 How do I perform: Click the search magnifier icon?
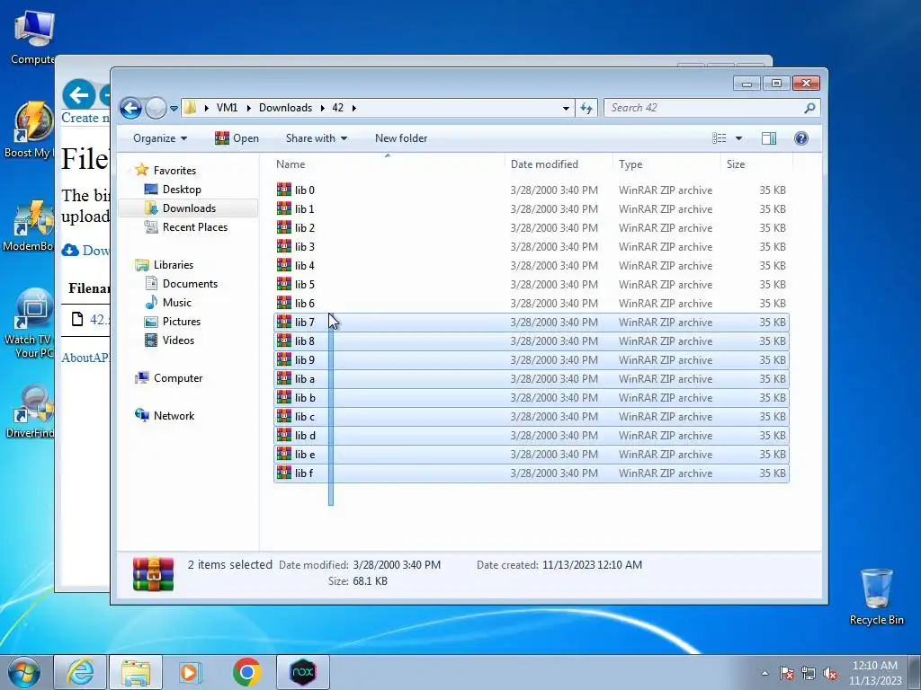[x=810, y=108]
